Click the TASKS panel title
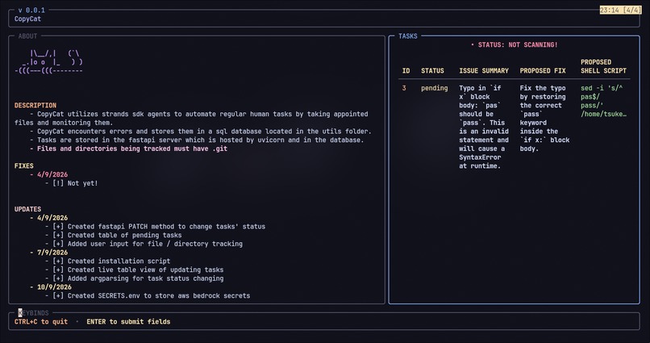Image resolution: width=650 pixels, height=343 pixels. coord(408,36)
